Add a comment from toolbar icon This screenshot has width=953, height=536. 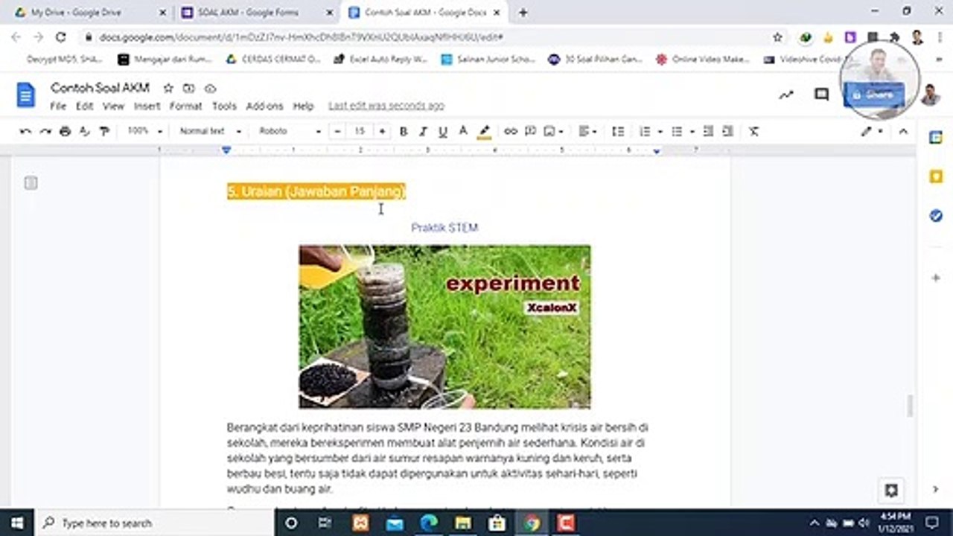coord(530,131)
